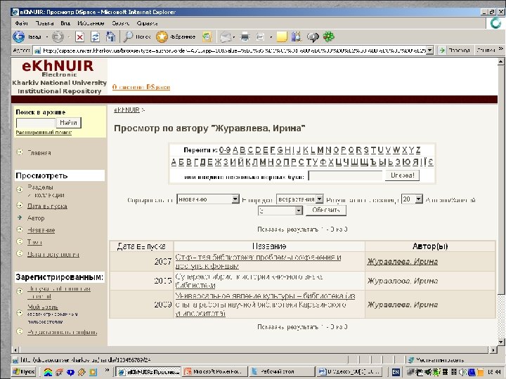Jump to 0-9 in the index
The image size is (506, 379).
coord(225,150)
